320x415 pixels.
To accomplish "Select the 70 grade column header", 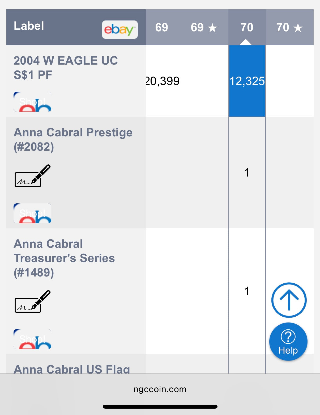I will tap(247, 27).
